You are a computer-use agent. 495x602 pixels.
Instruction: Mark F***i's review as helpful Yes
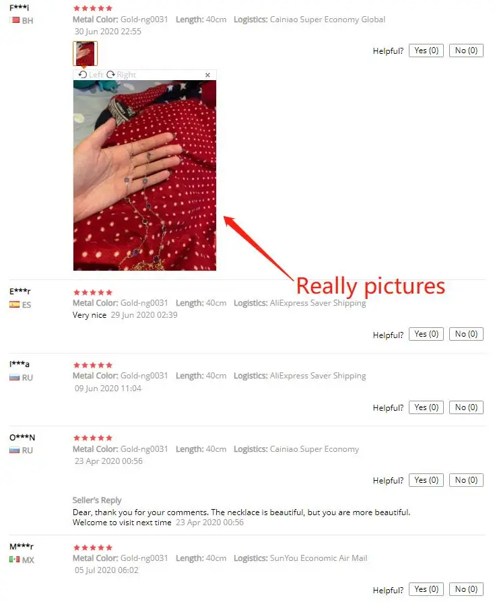[426, 51]
